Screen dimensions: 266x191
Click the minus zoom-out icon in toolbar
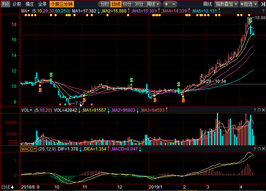[174, 4]
